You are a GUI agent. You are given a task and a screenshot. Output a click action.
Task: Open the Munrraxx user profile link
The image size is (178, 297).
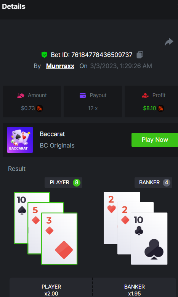[60, 66]
